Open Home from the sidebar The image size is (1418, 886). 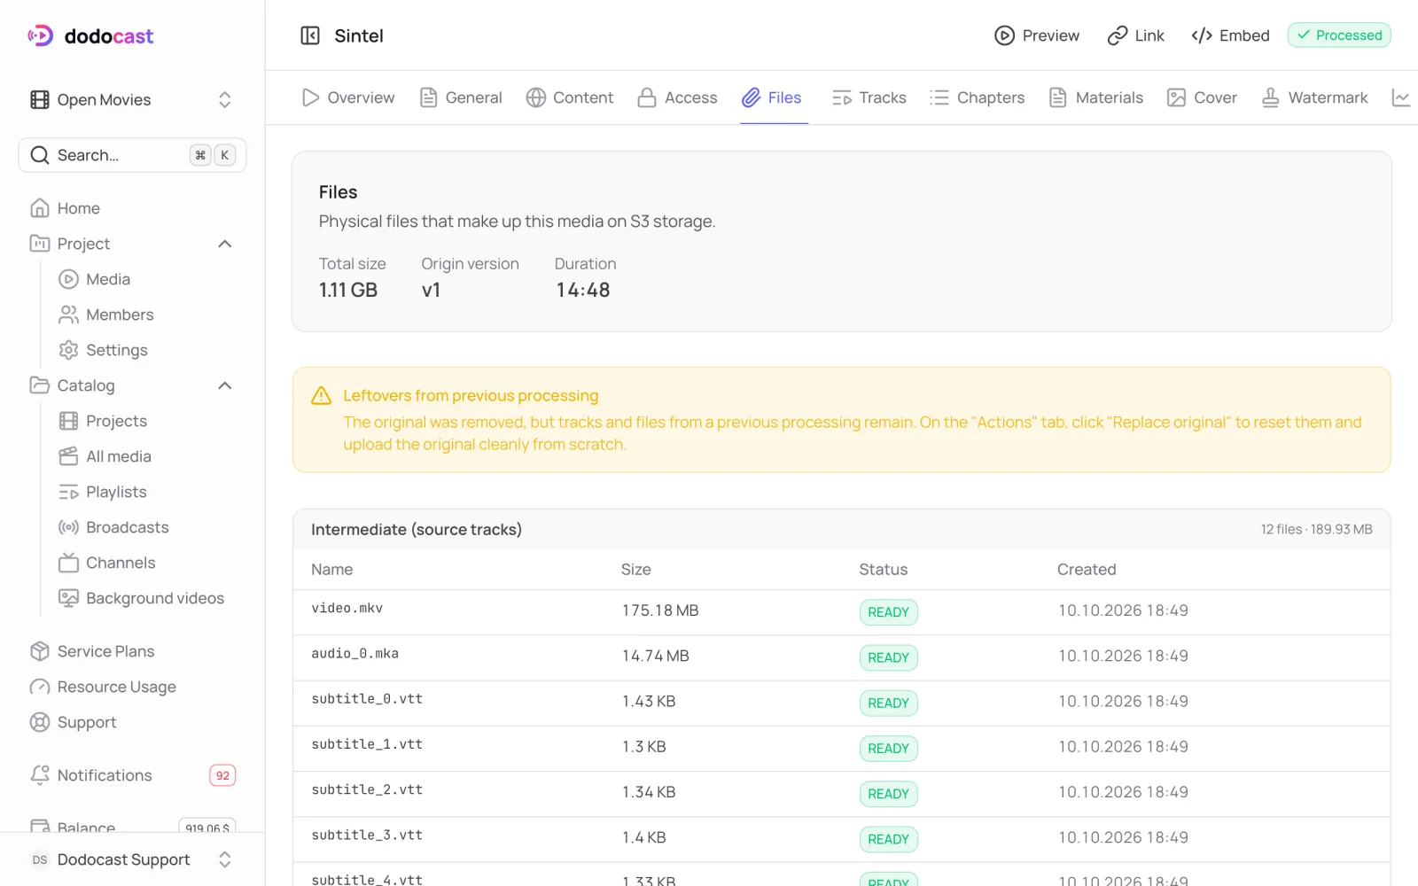(132, 208)
